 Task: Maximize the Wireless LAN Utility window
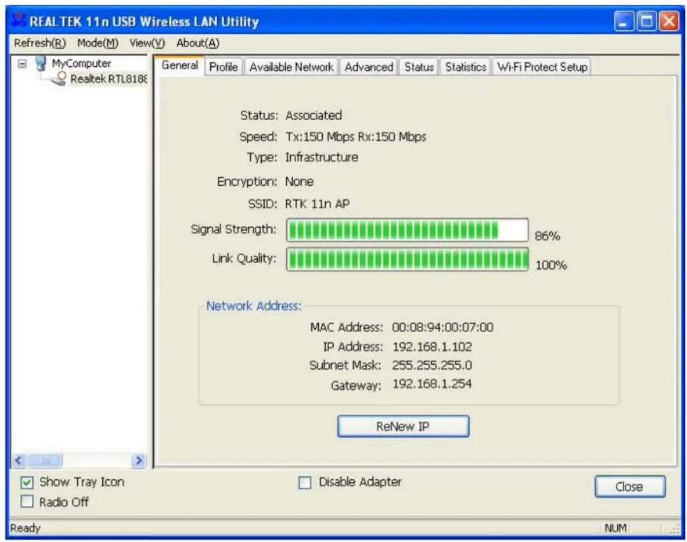pos(647,21)
